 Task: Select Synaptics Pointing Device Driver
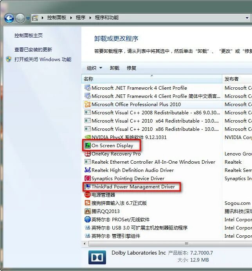pos(128,179)
